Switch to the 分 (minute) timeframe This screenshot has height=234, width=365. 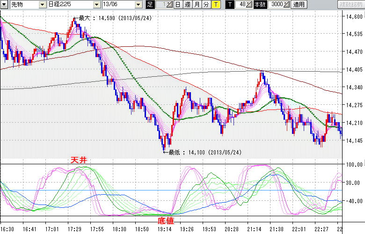pos(206,5)
